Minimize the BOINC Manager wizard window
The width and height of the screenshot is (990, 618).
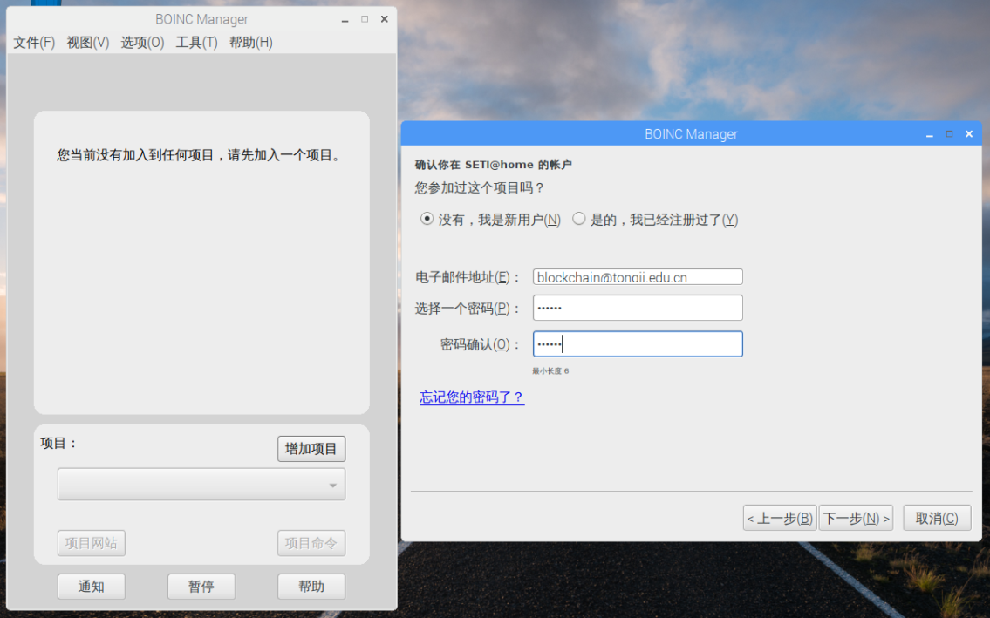click(x=928, y=133)
